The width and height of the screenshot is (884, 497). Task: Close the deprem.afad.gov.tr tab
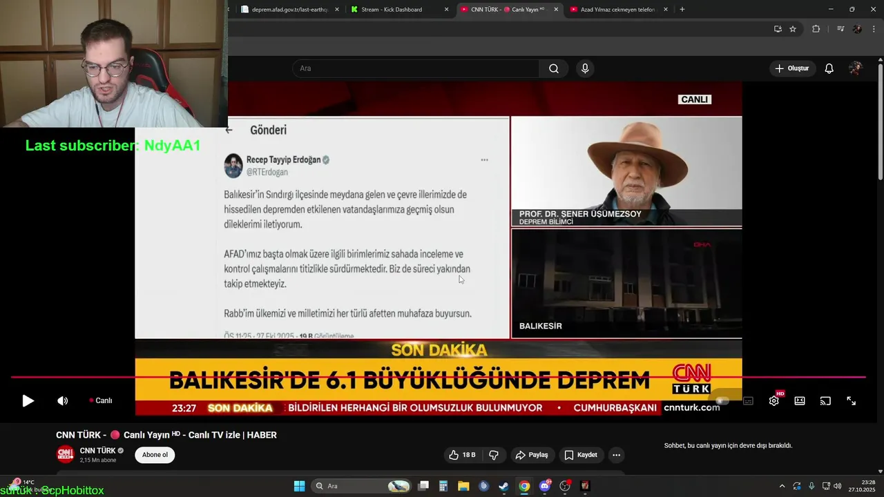(x=337, y=10)
